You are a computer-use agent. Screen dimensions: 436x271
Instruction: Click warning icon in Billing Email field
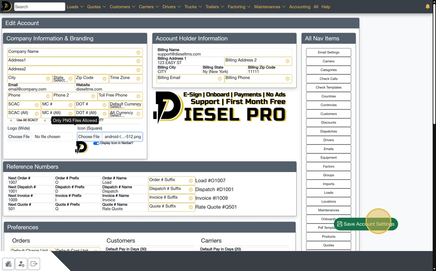(x=220, y=79)
